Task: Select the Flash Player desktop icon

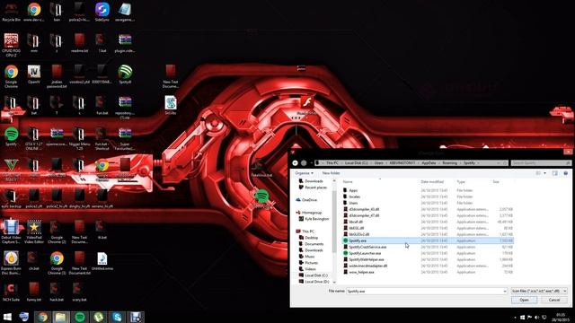Action: pyautogui.click(x=307, y=106)
